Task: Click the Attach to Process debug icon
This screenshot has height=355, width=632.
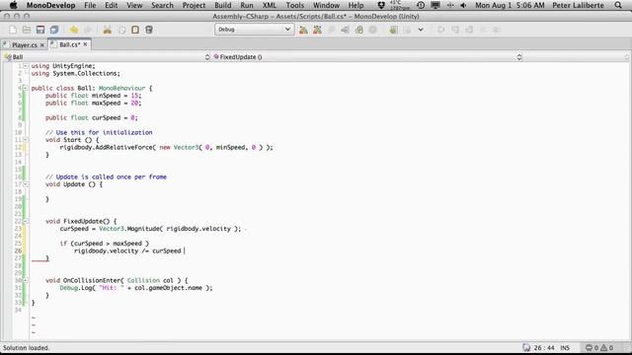Action: (358, 30)
